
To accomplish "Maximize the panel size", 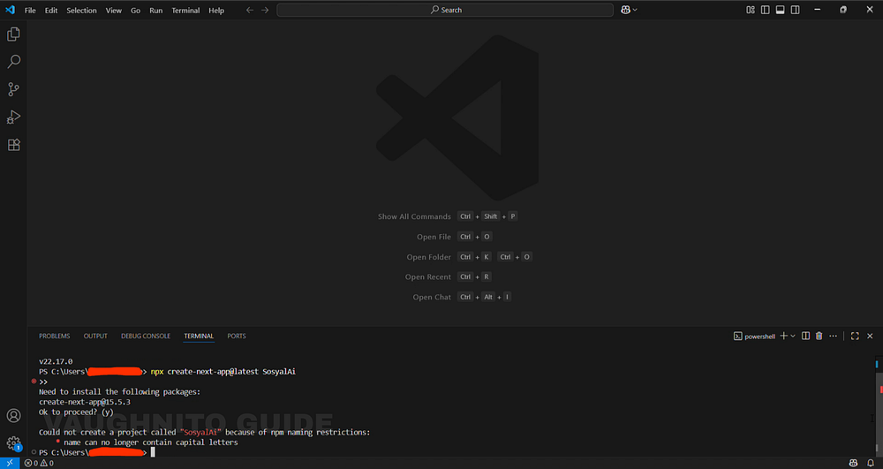I will 855,337.
